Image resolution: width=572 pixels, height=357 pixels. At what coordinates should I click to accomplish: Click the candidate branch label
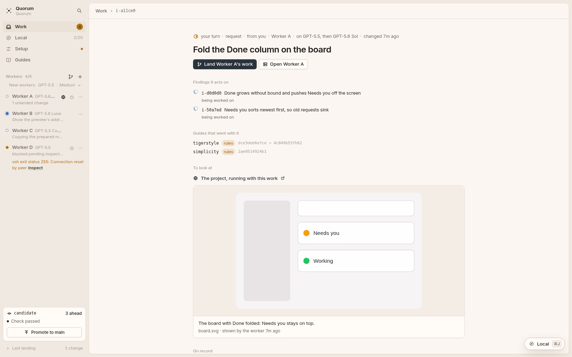click(25, 313)
